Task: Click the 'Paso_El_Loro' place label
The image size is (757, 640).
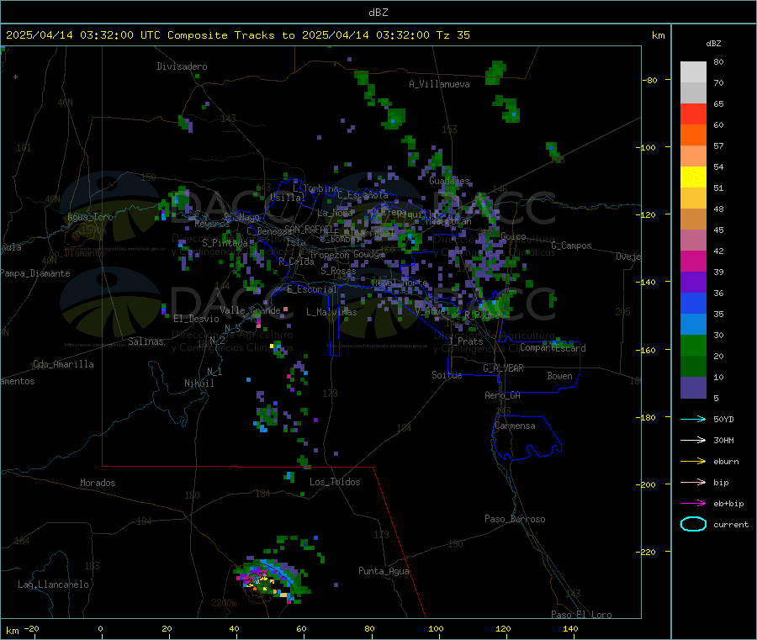Action: [x=581, y=615]
